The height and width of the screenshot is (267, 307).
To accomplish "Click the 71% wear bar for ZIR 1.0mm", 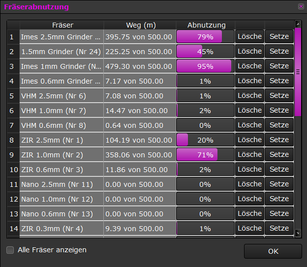I will (205, 155).
